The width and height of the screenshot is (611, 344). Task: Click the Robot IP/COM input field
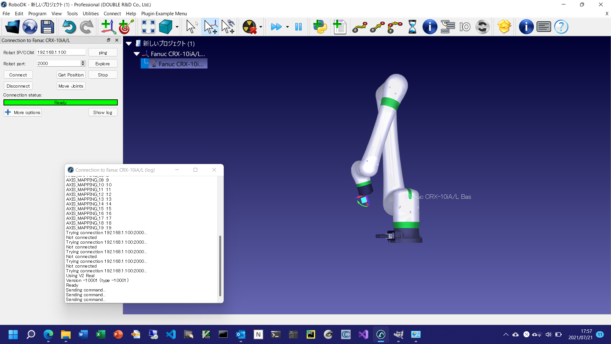point(61,52)
